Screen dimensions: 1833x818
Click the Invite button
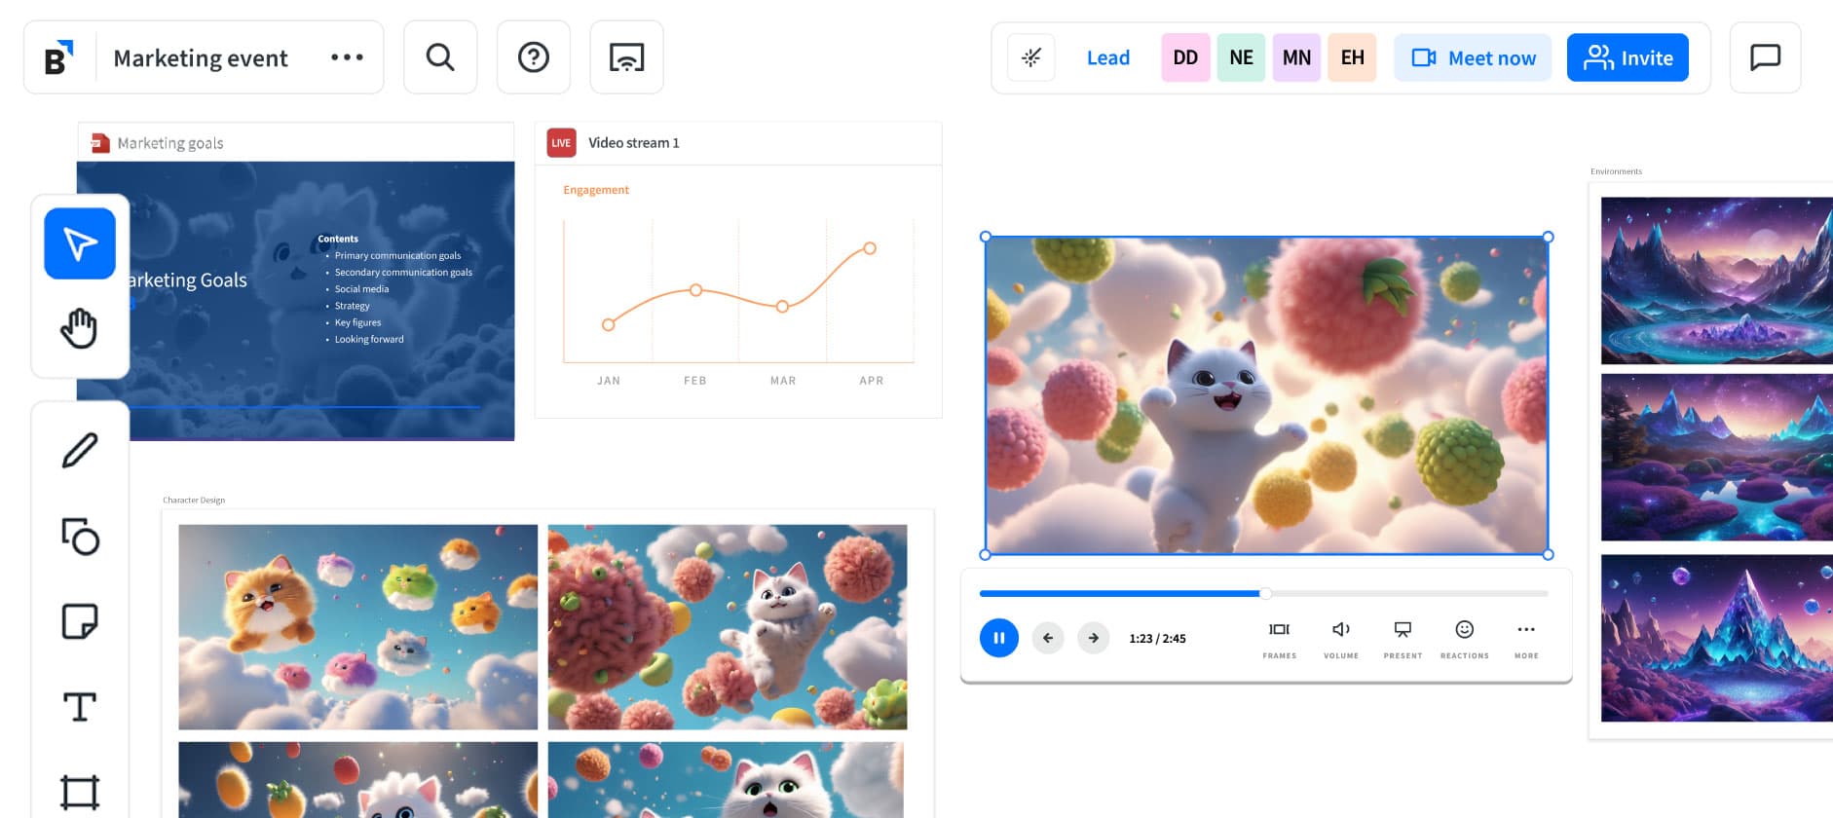(x=1627, y=57)
